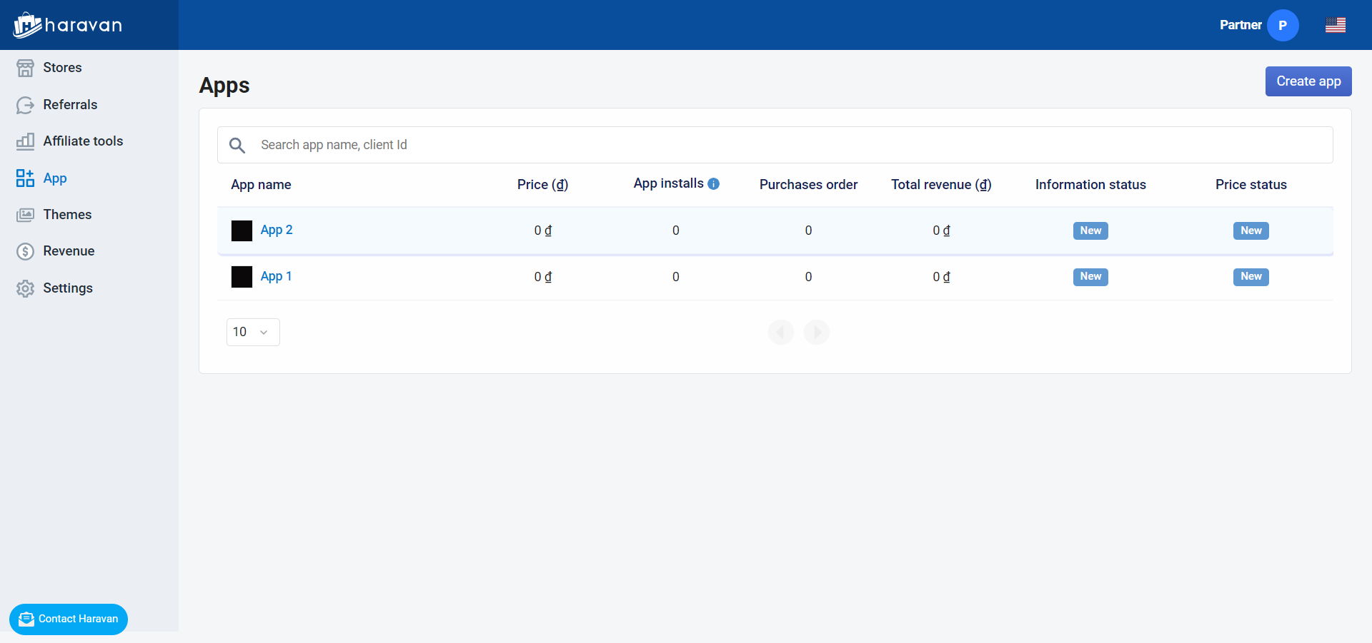The width and height of the screenshot is (1372, 643).
Task: Click the Haravan logo
Action: pos(68,26)
